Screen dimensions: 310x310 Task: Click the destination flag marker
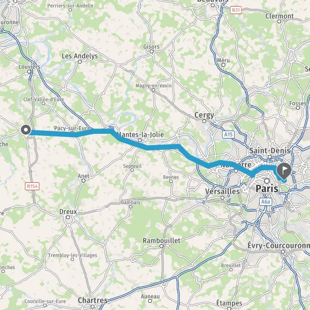point(284,171)
